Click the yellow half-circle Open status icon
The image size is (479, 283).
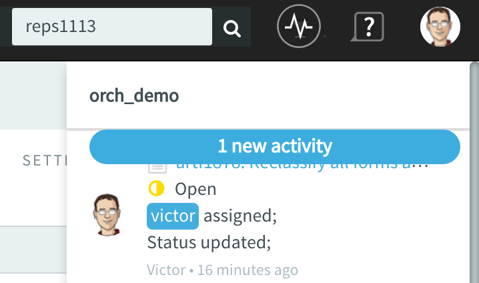(x=156, y=188)
